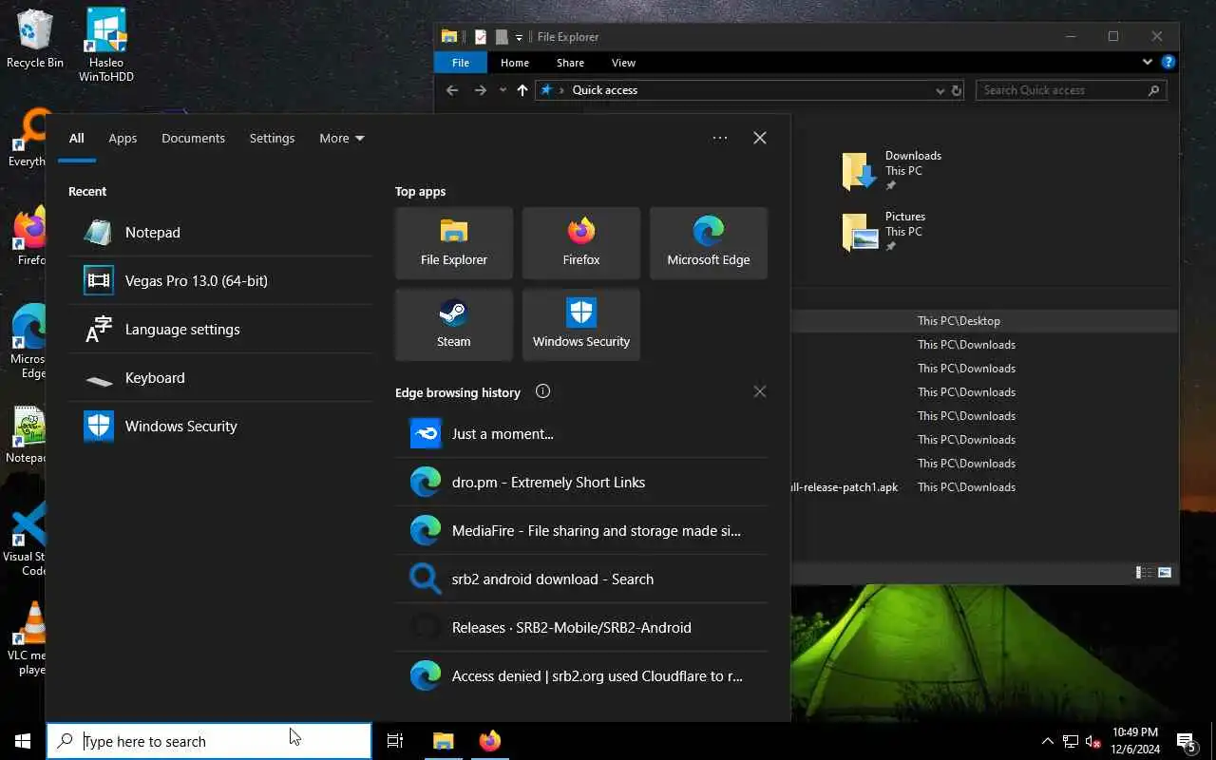
Task: Open the Customize Quick Access Toolbar dropdown
Action: coord(519,37)
